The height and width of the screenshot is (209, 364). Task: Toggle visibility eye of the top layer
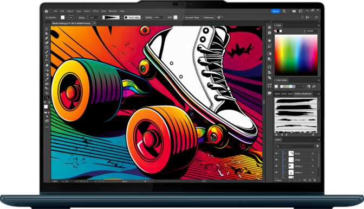click(276, 154)
